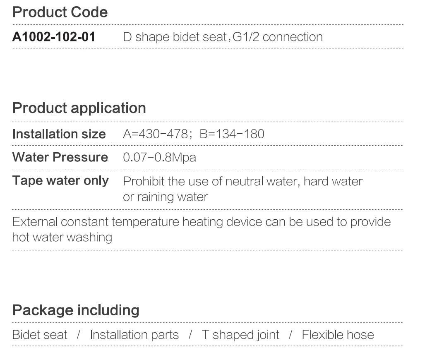The image size is (444, 355).
Task: Click Installation parts in package list
Action: [134, 335]
